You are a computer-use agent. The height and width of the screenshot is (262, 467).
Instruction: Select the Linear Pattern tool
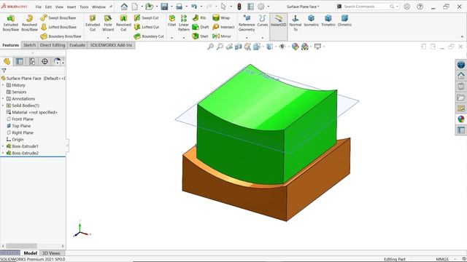click(184, 23)
